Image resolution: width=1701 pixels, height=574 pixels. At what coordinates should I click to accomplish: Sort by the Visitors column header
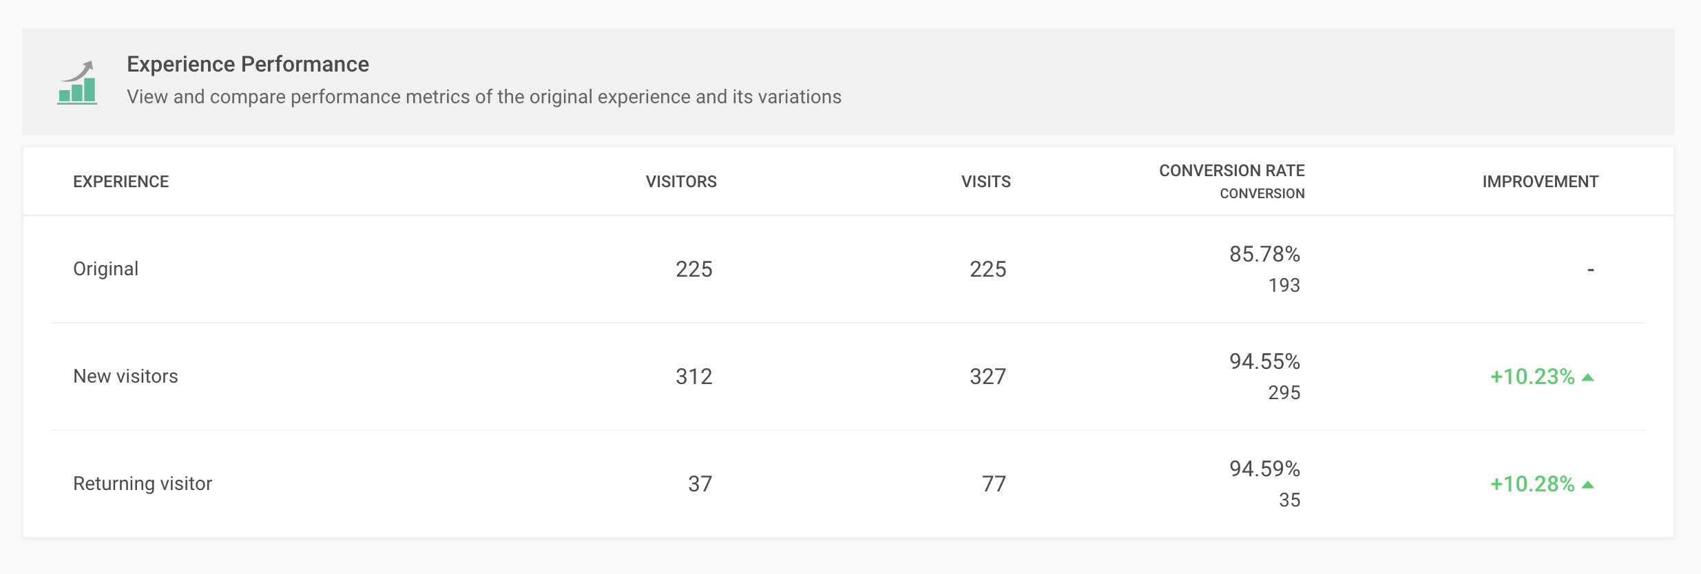click(681, 182)
